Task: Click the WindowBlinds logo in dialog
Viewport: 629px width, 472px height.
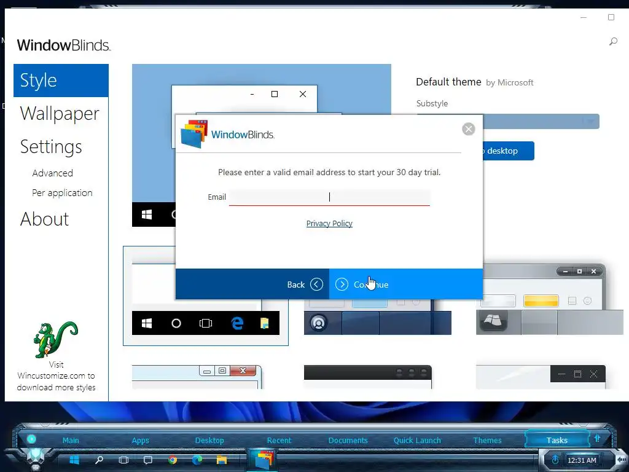Action: 227,134
